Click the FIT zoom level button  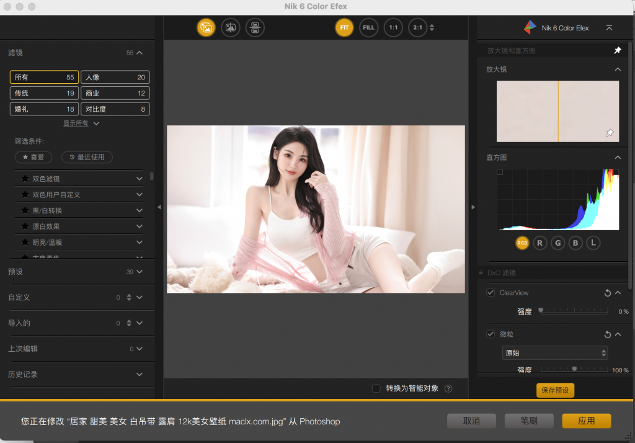click(x=344, y=27)
